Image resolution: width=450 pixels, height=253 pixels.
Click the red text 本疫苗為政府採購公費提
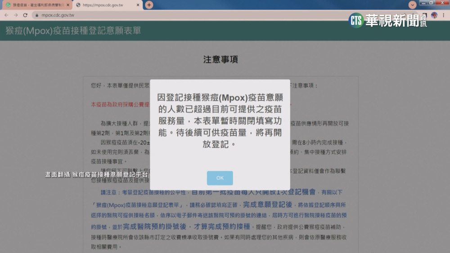pos(120,104)
